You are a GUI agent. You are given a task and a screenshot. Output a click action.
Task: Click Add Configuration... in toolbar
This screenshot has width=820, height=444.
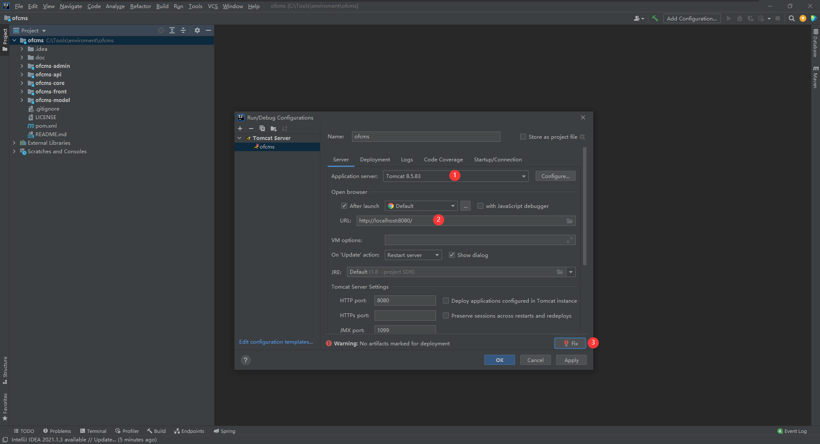click(692, 18)
